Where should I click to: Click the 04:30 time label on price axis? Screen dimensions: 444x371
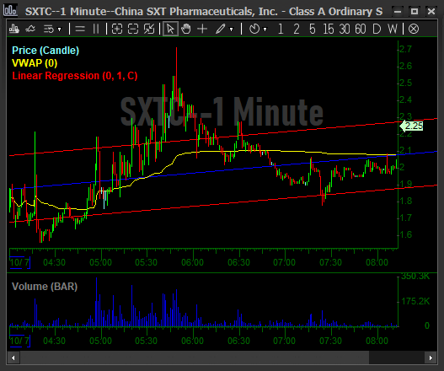[54, 263]
